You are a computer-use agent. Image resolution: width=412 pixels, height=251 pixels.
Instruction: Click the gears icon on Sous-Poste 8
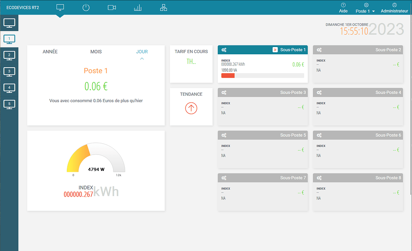click(x=319, y=177)
